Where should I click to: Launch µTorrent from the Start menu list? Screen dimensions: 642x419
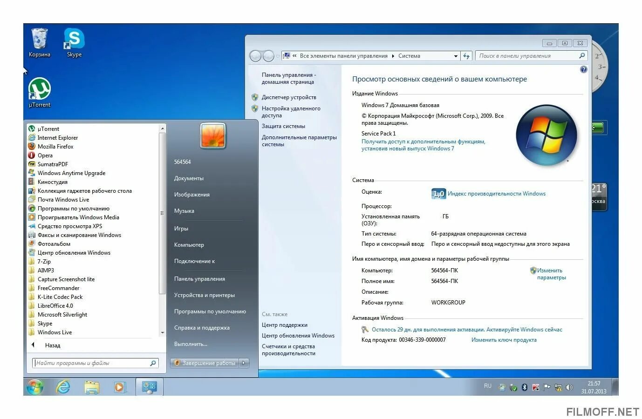tap(48, 129)
